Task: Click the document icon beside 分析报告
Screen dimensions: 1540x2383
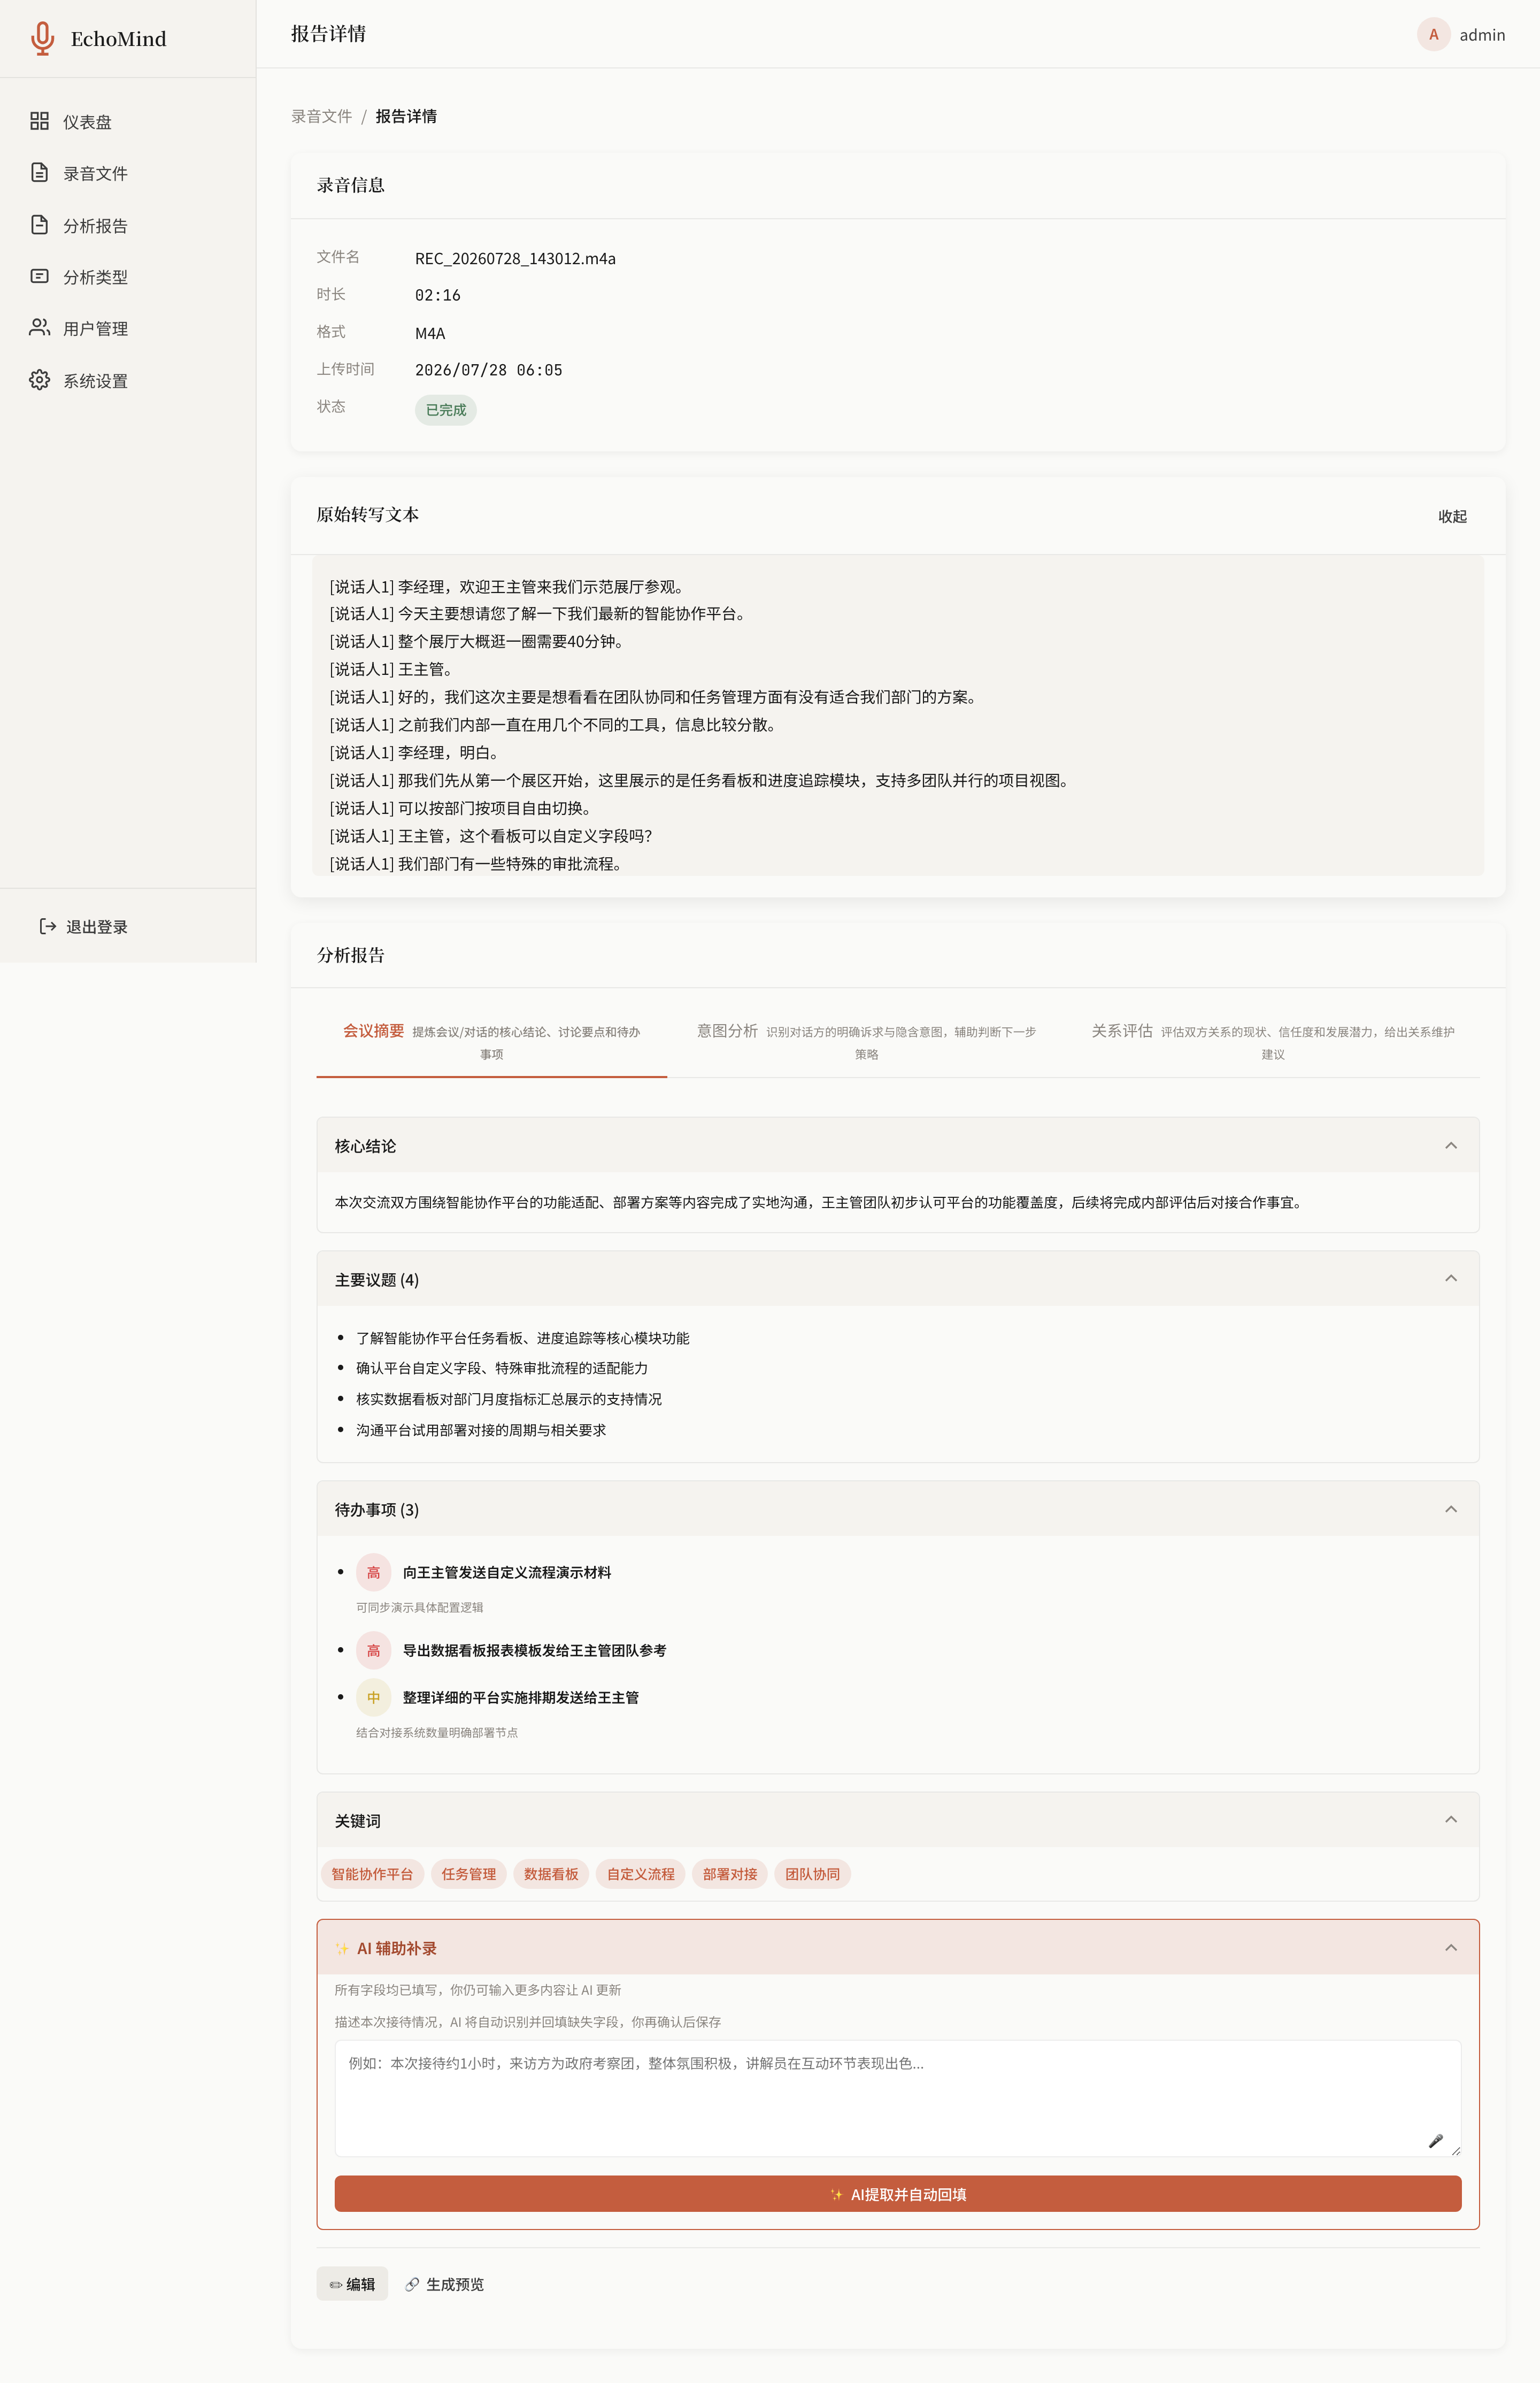Action: click(x=39, y=225)
